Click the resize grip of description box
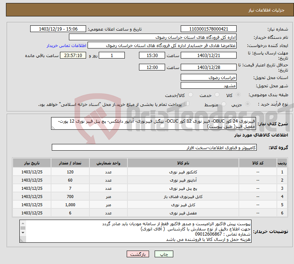 tap(53, 128)
